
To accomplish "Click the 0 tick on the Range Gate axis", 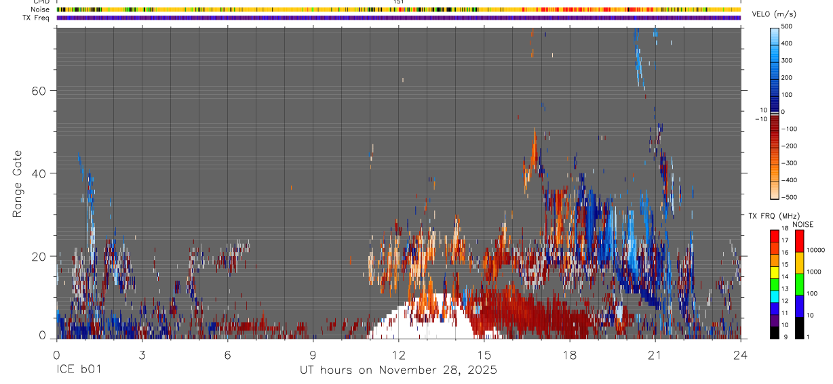I will (43, 335).
